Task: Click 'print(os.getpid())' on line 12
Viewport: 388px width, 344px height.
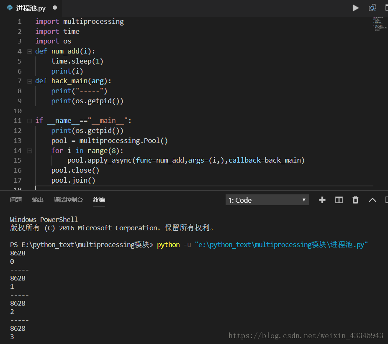Action: pyautogui.click(x=87, y=131)
